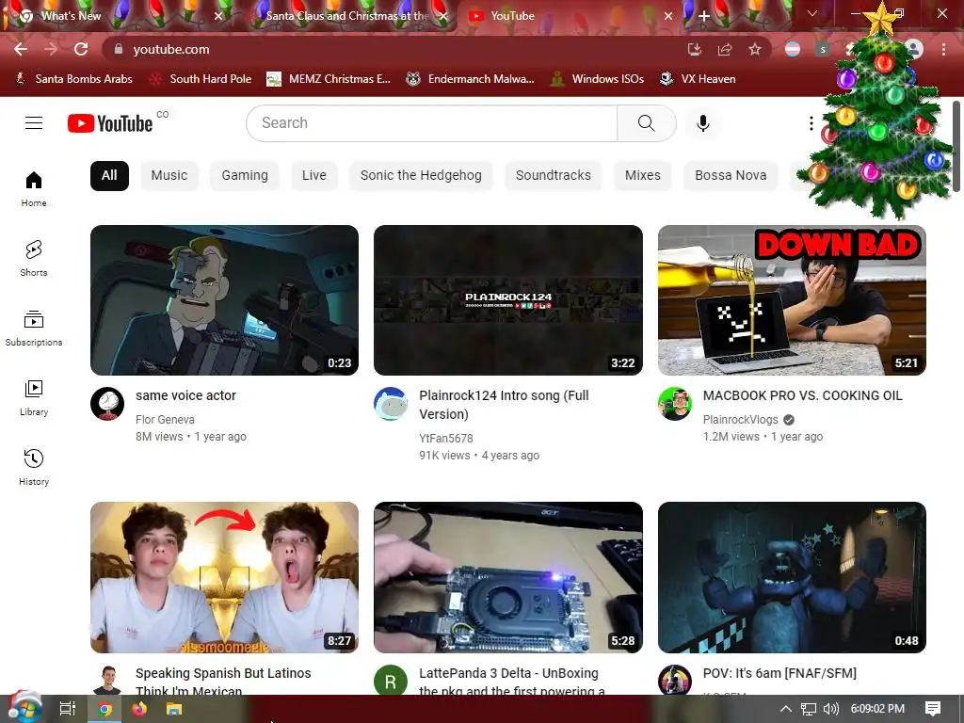
Task: Open Firefox from the taskbar
Action: [x=139, y=709]
